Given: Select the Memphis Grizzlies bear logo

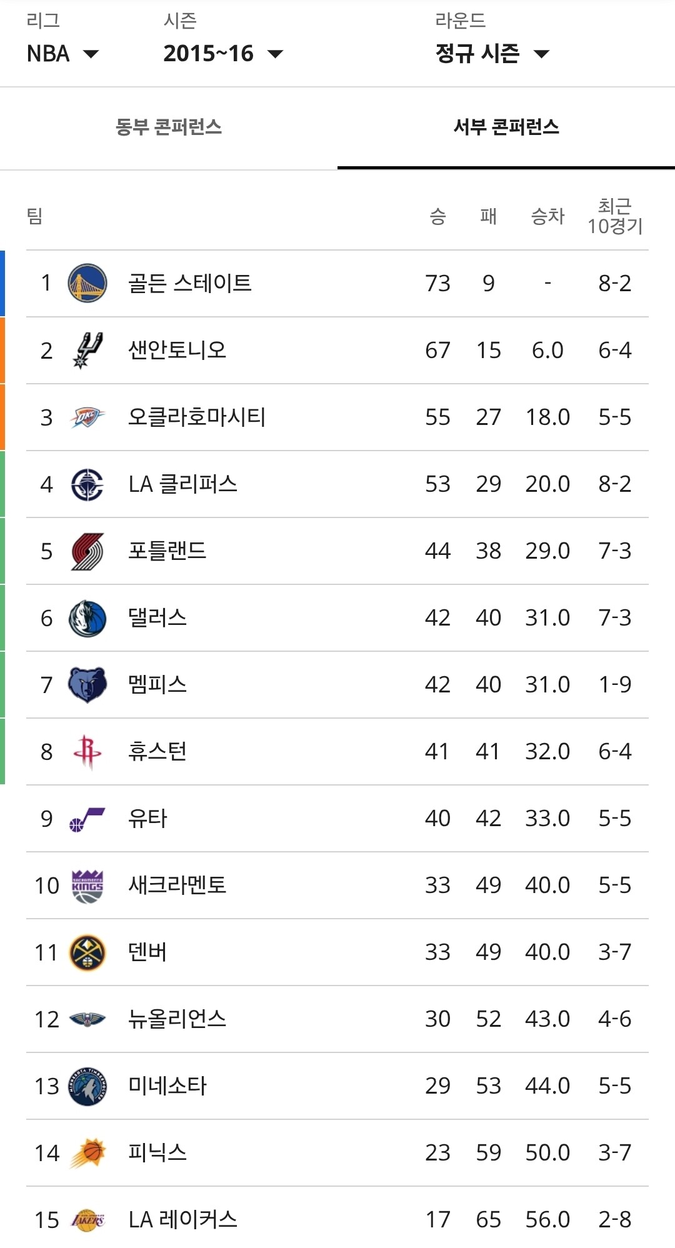Looking at the screenshot, I should point(87,685).
